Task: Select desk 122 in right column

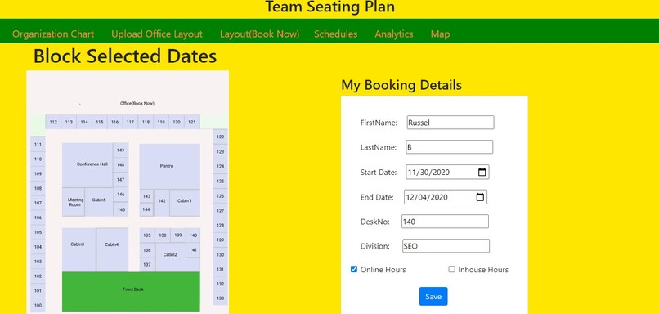Action: coord(220,137)
